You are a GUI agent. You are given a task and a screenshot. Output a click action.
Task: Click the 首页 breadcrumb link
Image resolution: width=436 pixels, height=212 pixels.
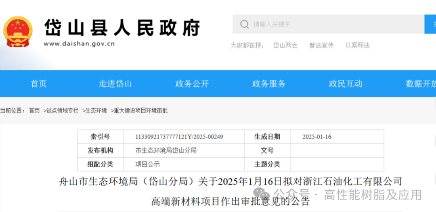pos(34,111)
